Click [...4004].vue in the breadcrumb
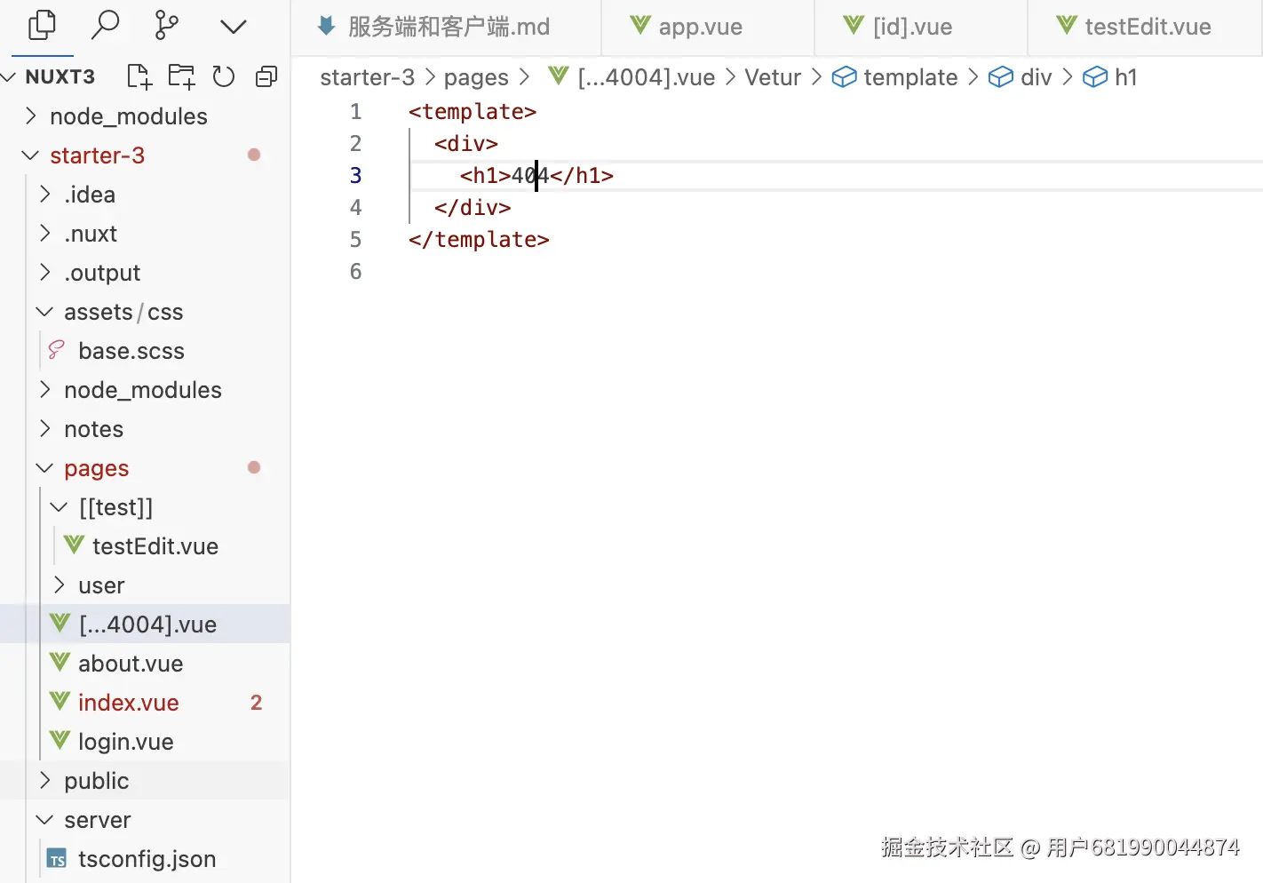This screenshot has width=1263, height=883. (646, 77)
